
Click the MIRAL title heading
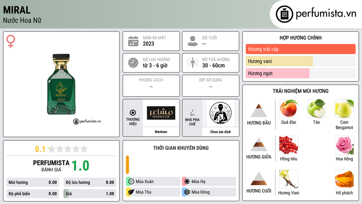click(17, 10)
